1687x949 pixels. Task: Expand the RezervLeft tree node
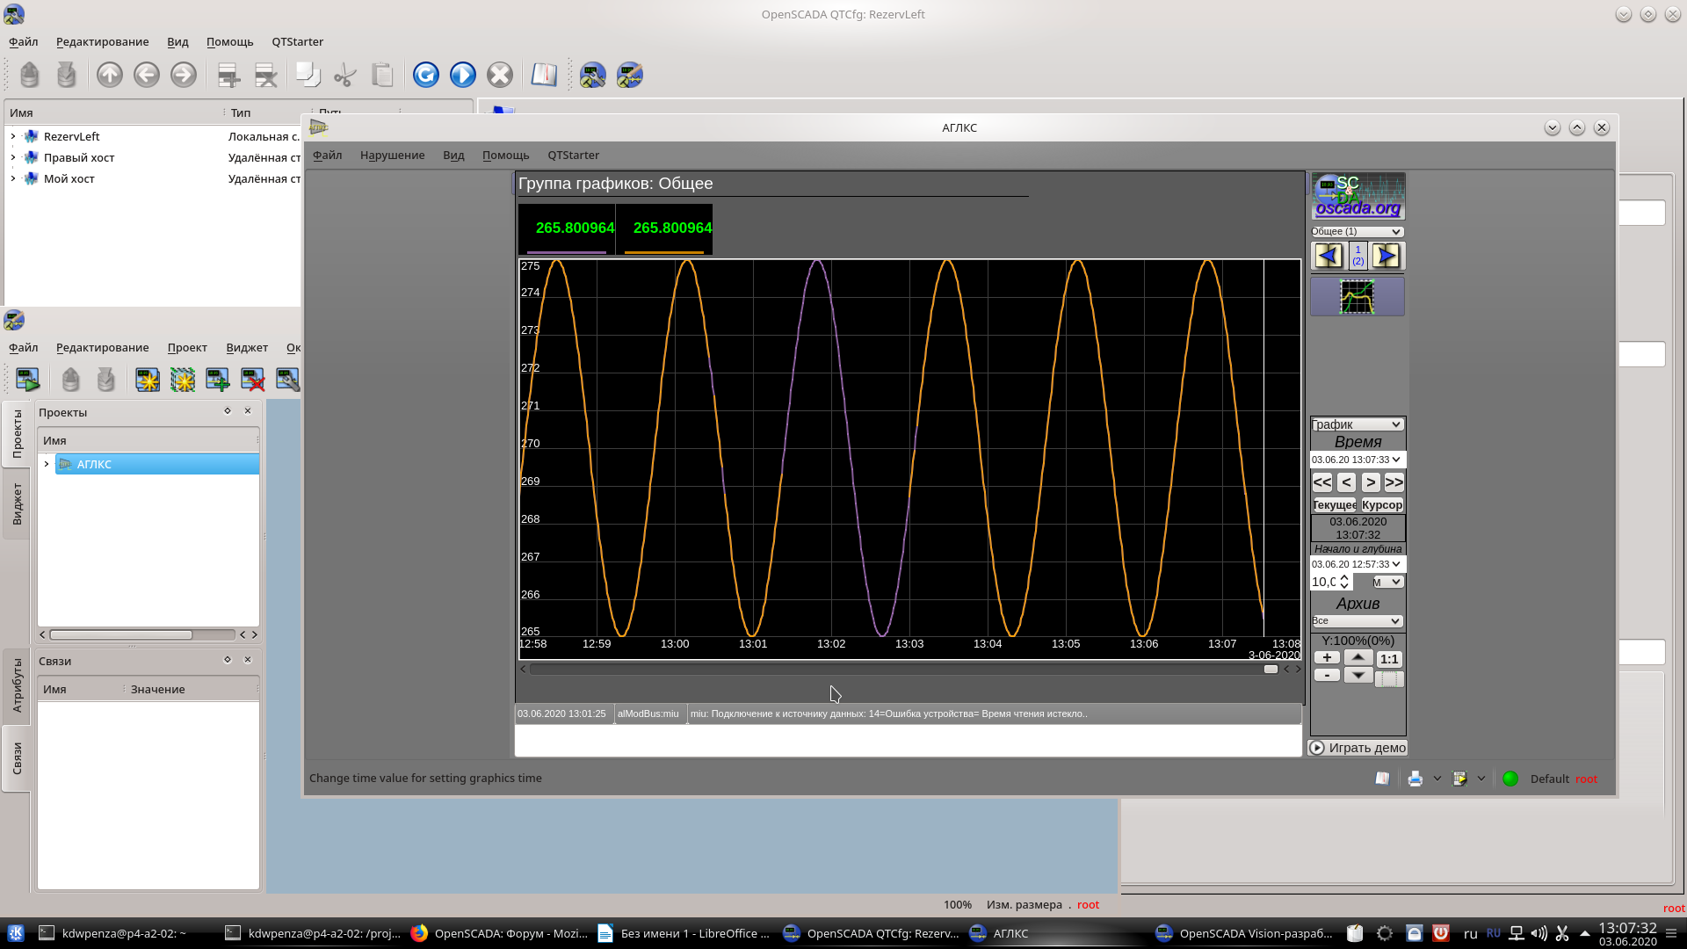(x=13, y=136)
